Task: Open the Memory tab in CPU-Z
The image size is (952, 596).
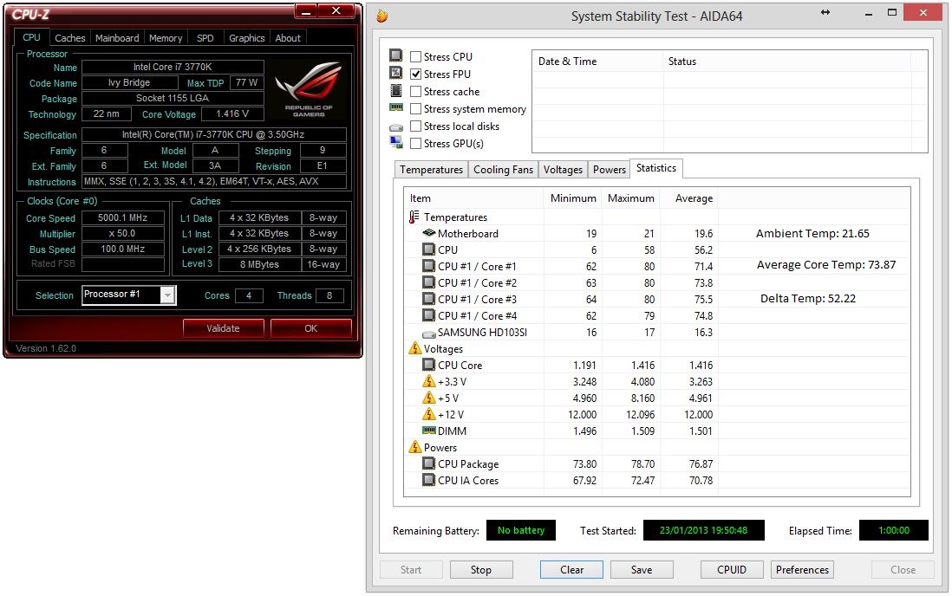Action: coord(166,37)
